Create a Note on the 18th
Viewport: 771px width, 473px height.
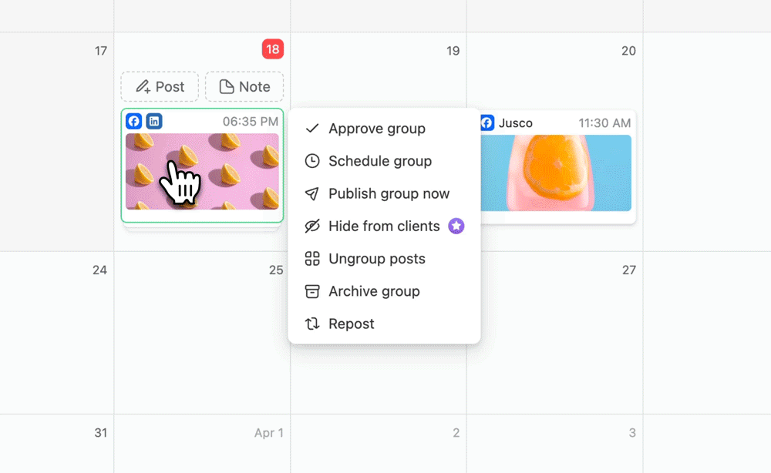pos(244,86)
